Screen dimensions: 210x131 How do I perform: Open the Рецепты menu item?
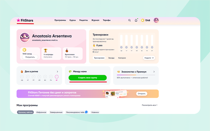[83, 20]
